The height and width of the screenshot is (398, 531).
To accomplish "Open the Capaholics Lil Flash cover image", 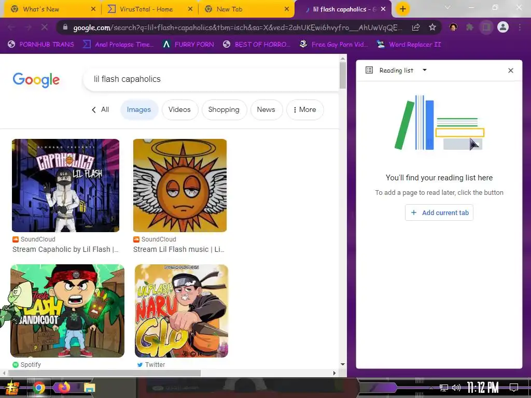I will click(66, 186).
